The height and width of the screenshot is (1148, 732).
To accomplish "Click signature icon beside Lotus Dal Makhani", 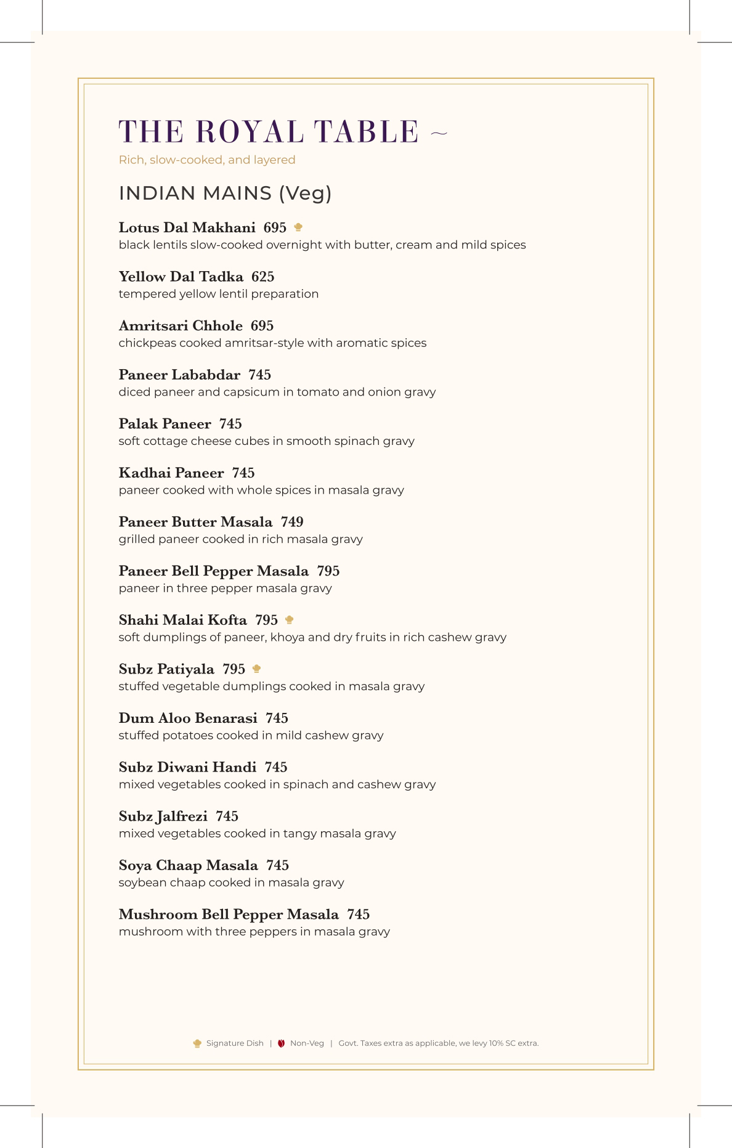I will click(x=298, y=227).
